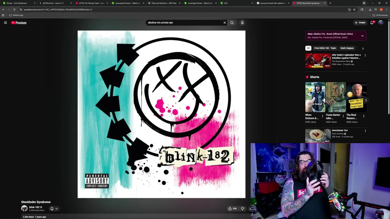Switch to pop punk band search tab
This screenshot has height=219, width=390.
(273, 3)
